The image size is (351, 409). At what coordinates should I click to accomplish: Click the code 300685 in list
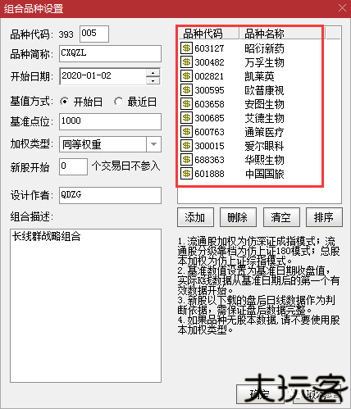tap(209, 118)
